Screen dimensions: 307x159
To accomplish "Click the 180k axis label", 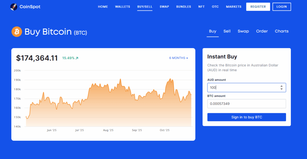I will pos(17,89).
